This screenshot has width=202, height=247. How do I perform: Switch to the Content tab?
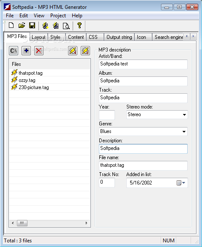pos(76,37)
